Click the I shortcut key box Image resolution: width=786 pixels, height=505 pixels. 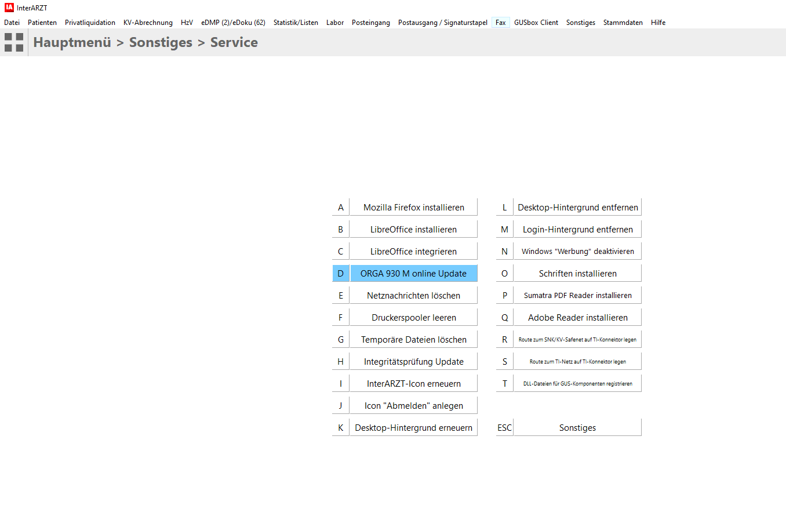pyautogui.click(x=341, y=383)
